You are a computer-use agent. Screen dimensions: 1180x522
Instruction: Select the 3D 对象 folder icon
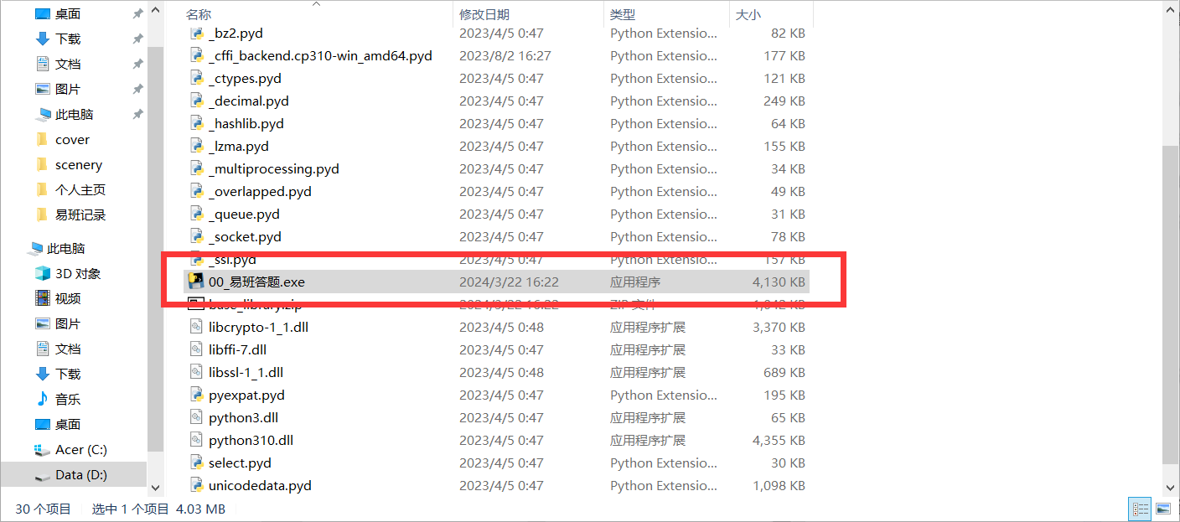coord(43,274)
